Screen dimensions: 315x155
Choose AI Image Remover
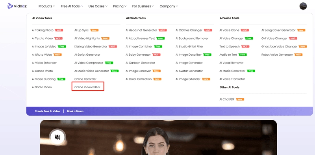point(138,71)
